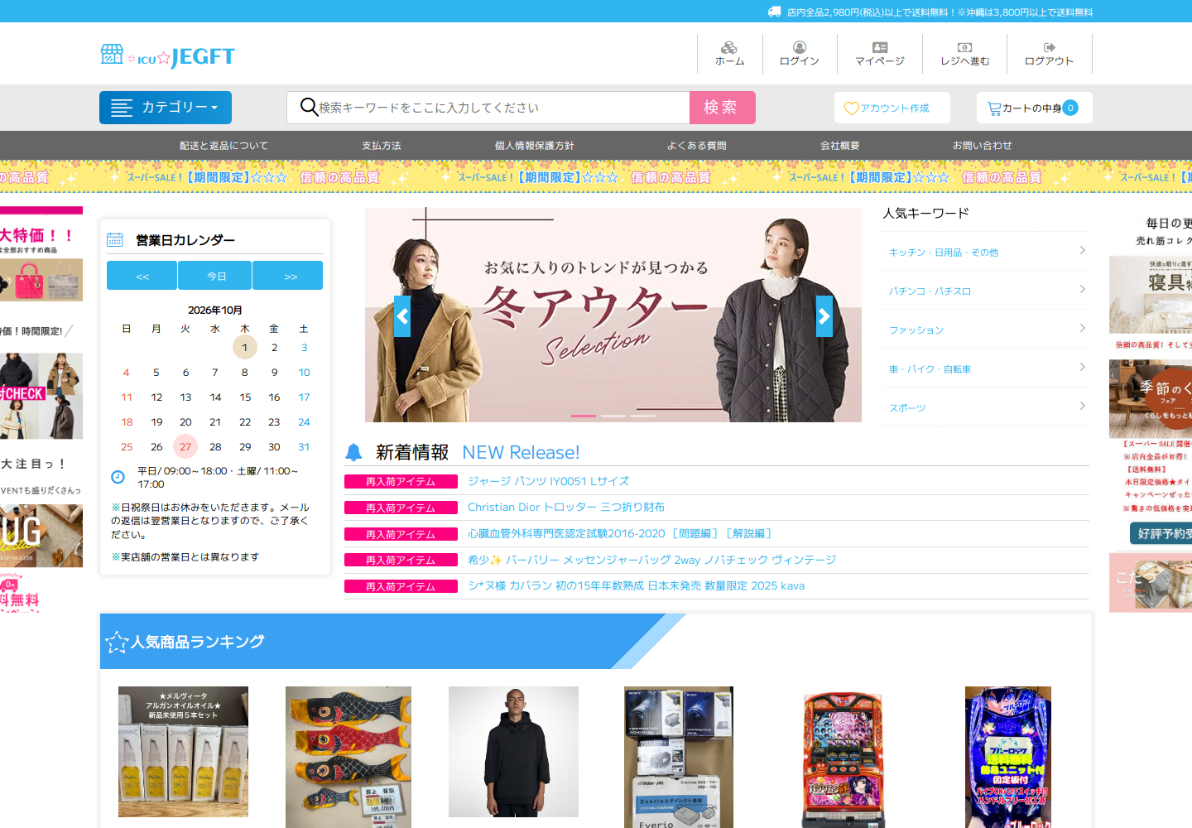Expand the 車・バイク・自転車 keyword
1192x828 pixels.
[x=986, y=368]
